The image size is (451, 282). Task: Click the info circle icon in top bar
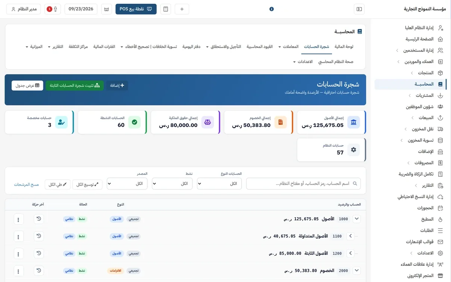[272, 9]
